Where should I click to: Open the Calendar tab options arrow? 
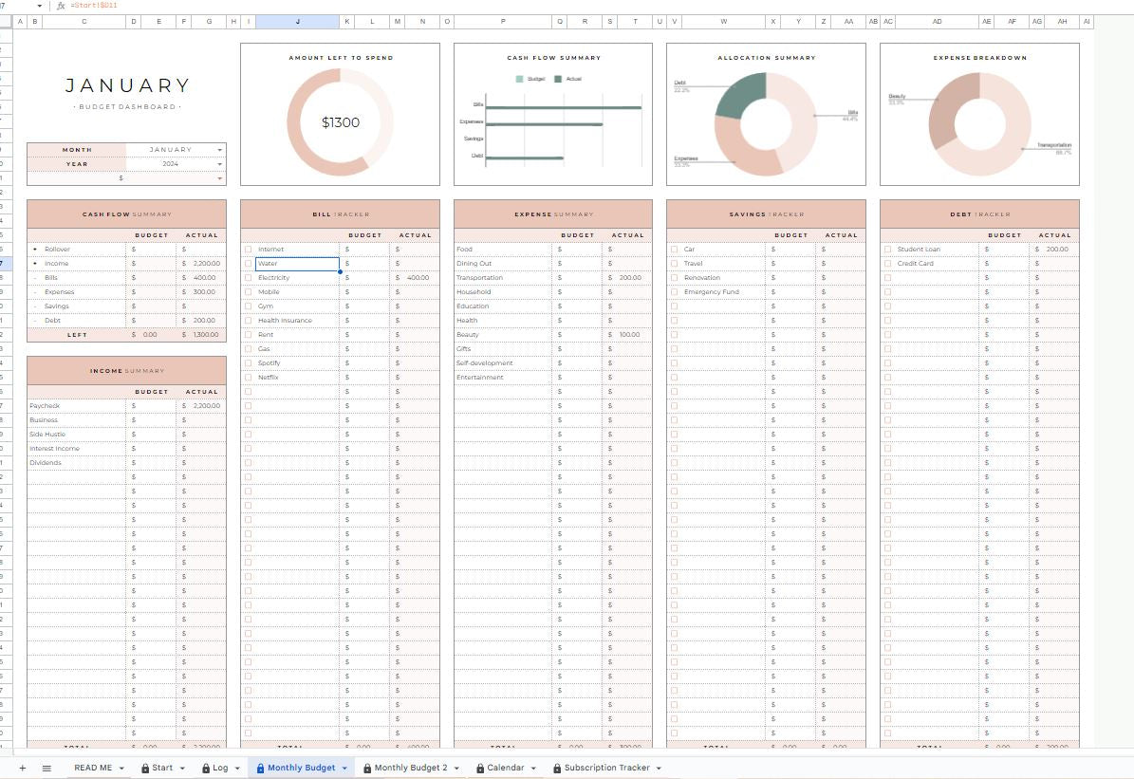[x=533, y=769]
